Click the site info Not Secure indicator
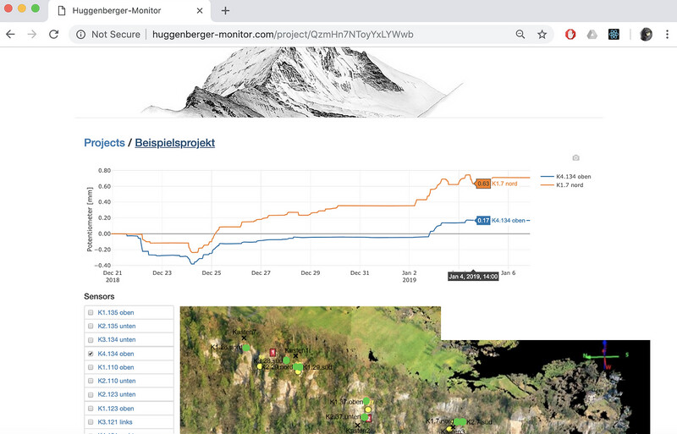This screenshot has height=434, width=677. point(108,34)
